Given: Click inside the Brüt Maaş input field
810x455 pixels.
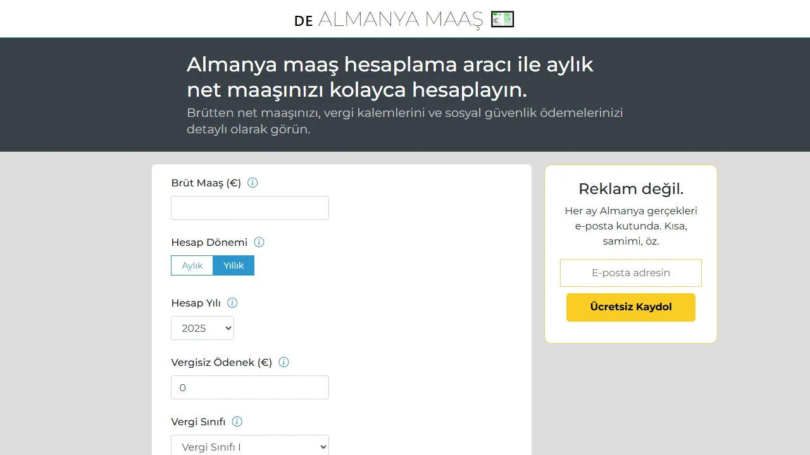Looking at the screenshot, I should (249, 207).
